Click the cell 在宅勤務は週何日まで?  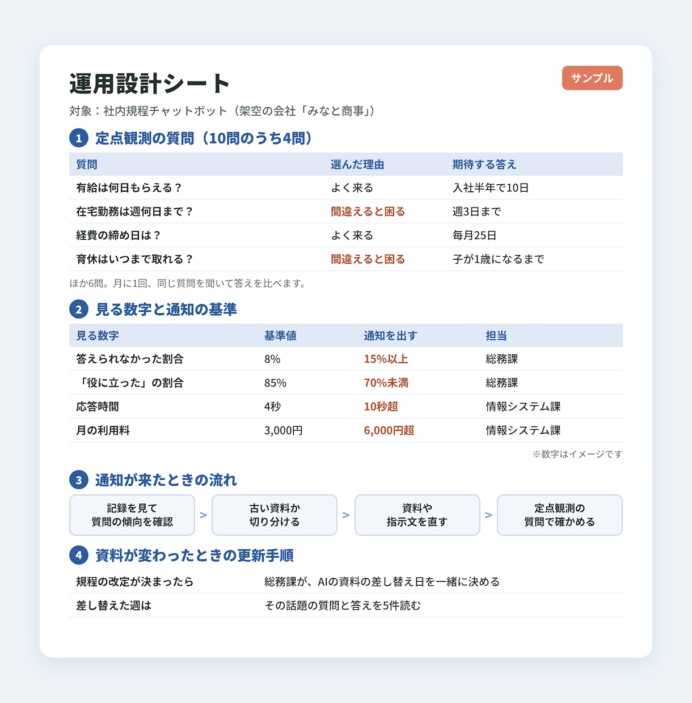135,211
